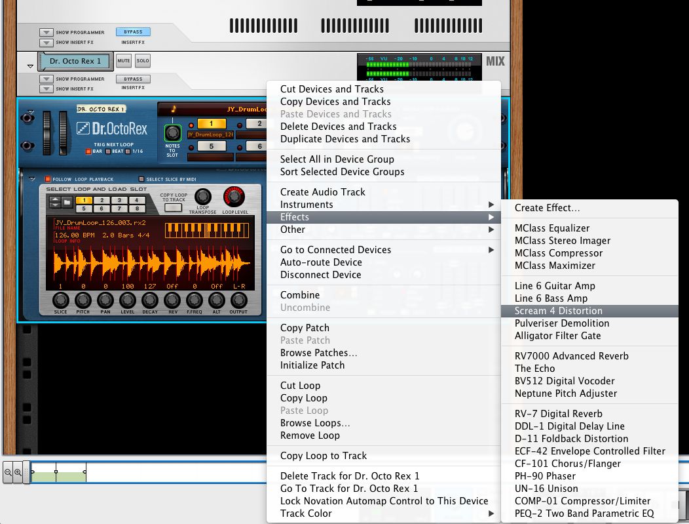689x524 pixels.
Task: Click the Loop Transpose knob
Action: coord(202,197)
